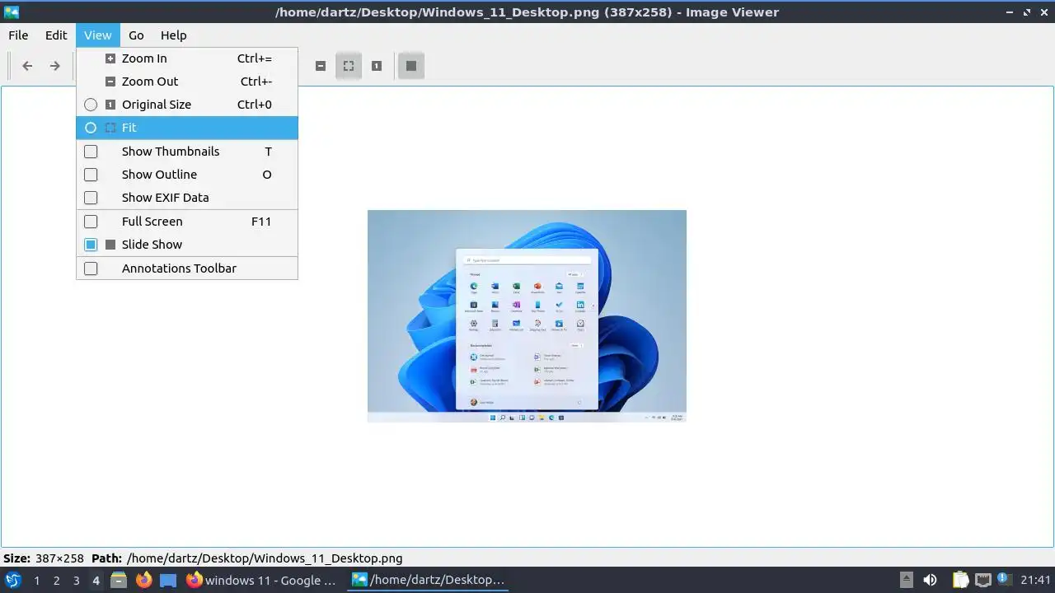Open the Help menu

(x=173, y=35)
